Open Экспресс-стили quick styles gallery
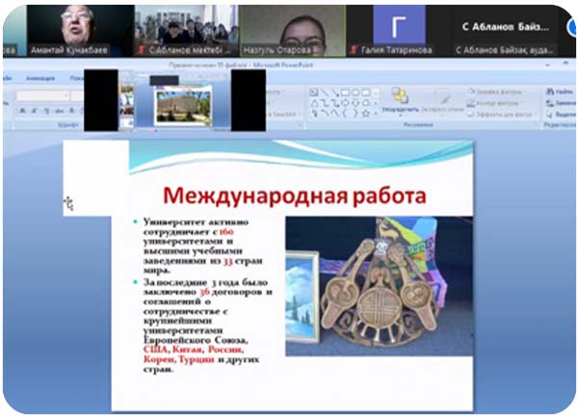The height and width of the screenshot is (419, 578). [442, 101]
